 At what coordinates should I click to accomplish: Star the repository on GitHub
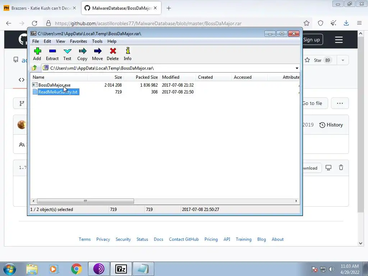(x=320, y=60)
